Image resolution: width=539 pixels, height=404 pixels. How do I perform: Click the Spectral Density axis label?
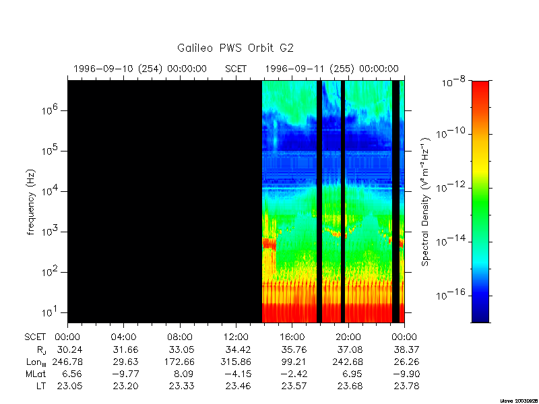426,201
